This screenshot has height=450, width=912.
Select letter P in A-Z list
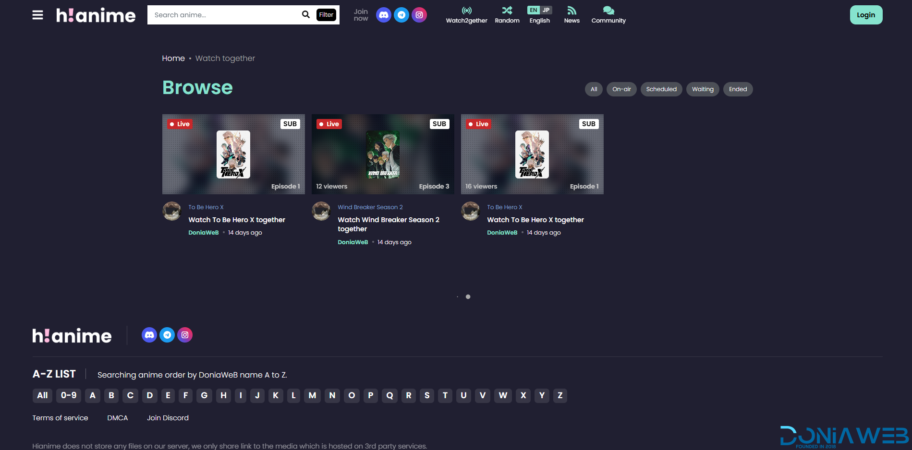tap(371, 395)
